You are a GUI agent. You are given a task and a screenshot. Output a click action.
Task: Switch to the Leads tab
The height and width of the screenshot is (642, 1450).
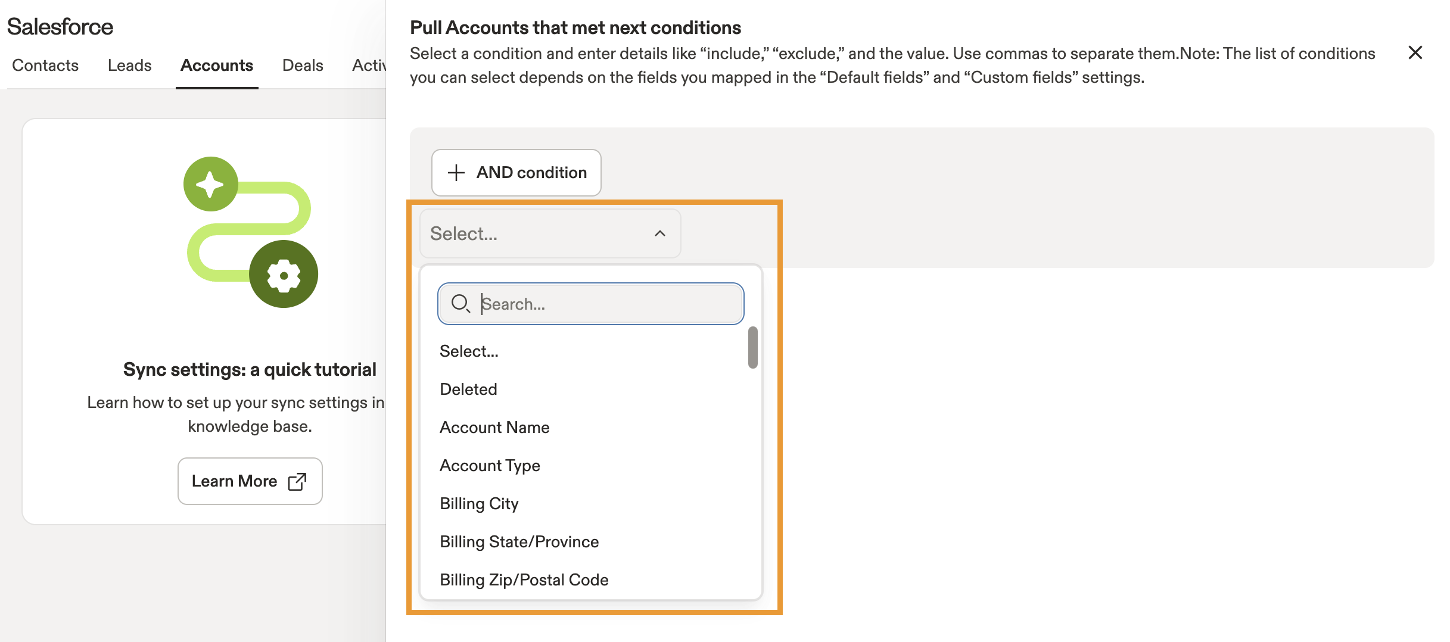click(x=130, y=66)
